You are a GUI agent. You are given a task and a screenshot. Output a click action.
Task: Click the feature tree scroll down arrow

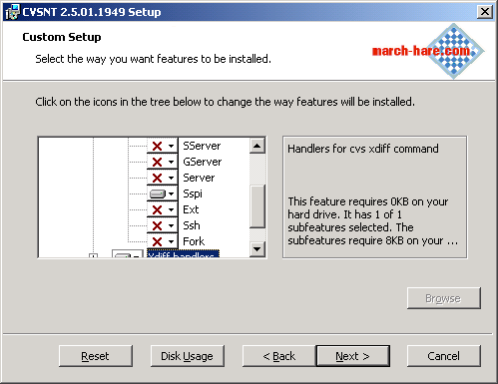(x=257, y=248)
